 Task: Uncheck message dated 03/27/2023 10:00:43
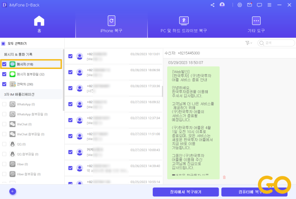70,152
